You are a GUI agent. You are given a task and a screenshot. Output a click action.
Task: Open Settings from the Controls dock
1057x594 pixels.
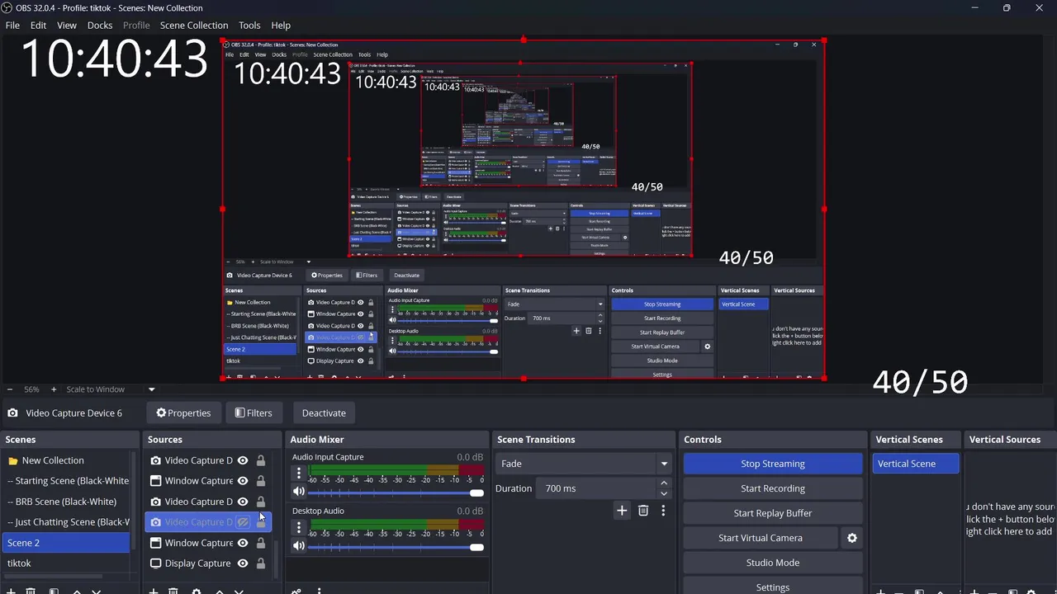[773, 587]
